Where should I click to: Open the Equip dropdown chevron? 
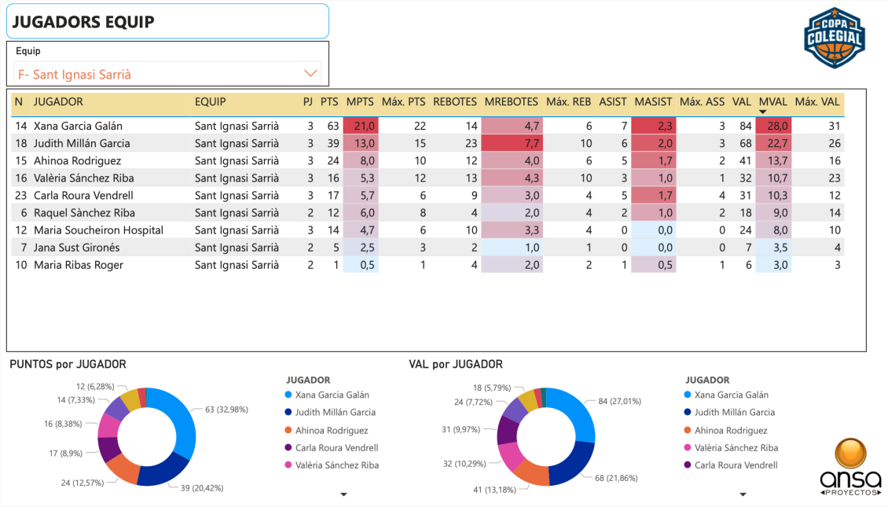click(310, 74)
